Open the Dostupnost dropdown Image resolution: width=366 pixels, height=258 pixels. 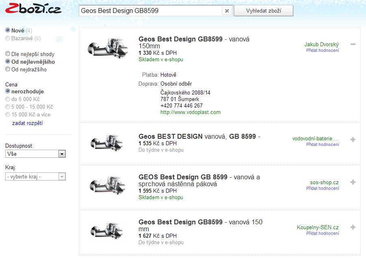35,154
